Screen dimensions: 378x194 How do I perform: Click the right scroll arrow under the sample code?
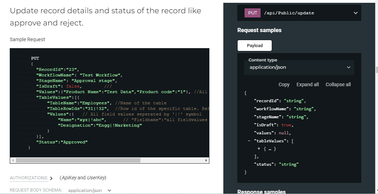(x=206, y=161)
